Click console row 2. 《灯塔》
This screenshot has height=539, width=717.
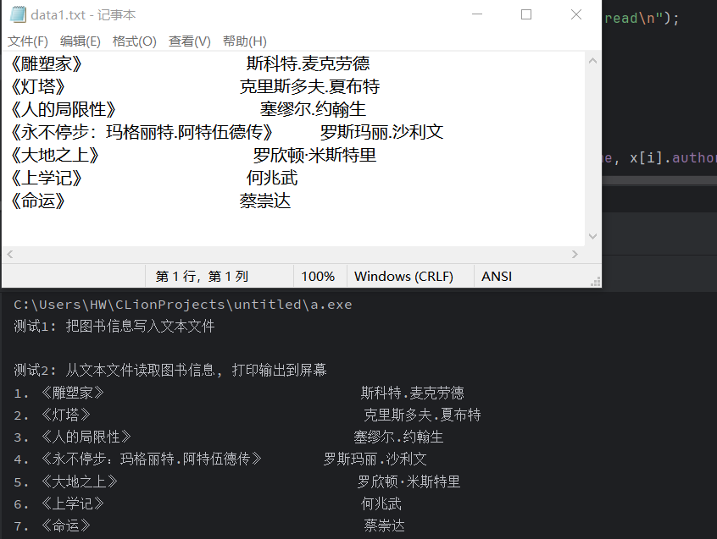(x=53, y=415)
